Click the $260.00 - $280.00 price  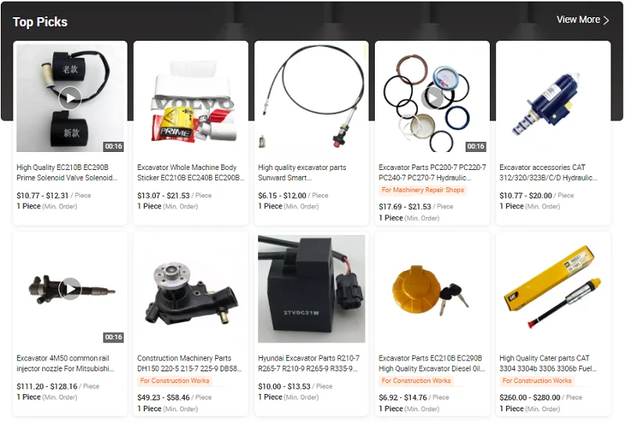pos(530,397)
